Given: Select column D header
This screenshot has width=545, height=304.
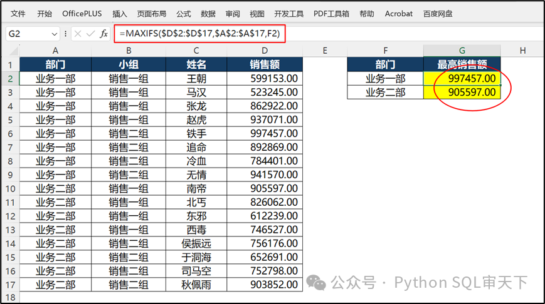Looking at the screenshot, I should click(x=265, y=50).
